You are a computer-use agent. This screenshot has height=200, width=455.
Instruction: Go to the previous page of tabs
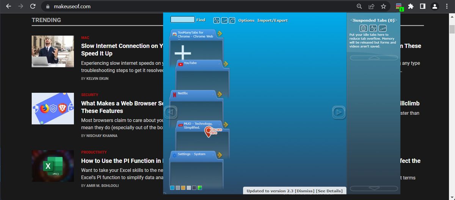tap(171, 112)
